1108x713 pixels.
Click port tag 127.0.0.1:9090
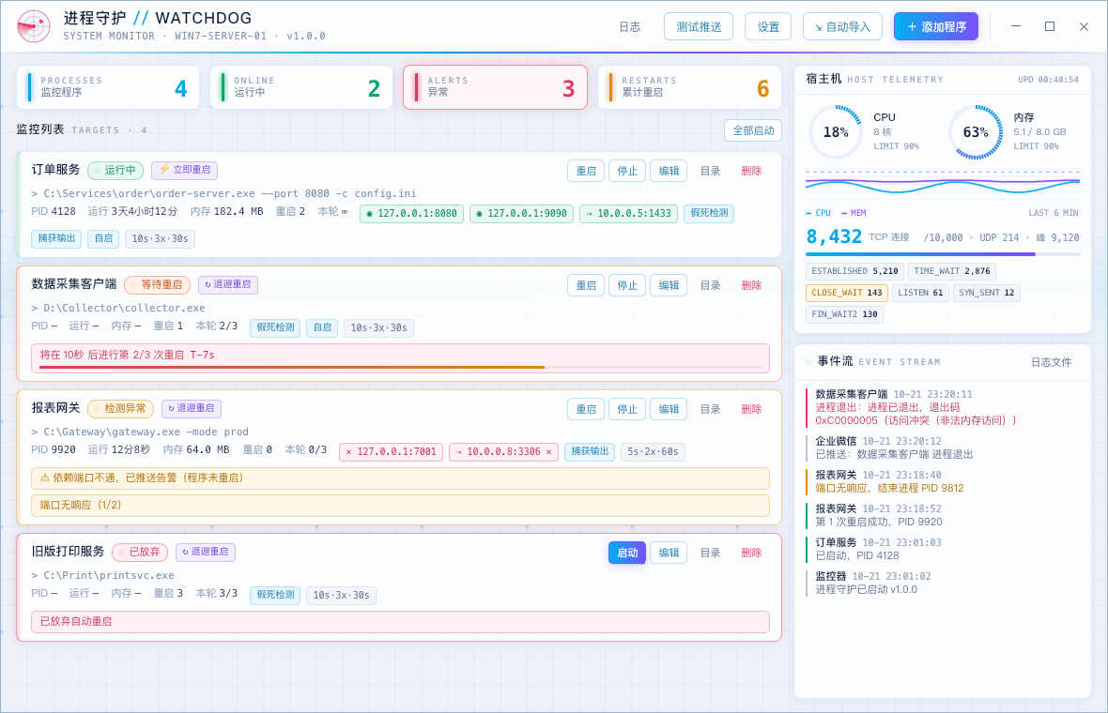pos(521,213)
